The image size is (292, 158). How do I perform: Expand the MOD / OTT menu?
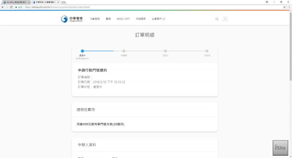pos(123,19)
